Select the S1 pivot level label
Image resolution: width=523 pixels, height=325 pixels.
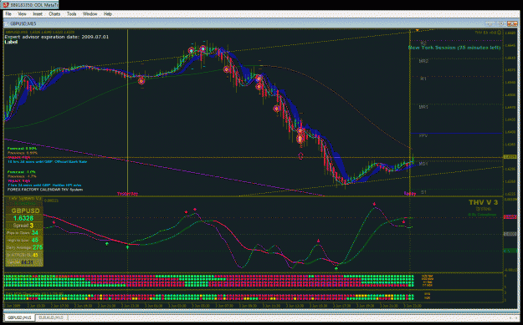[x=423, y=192]
